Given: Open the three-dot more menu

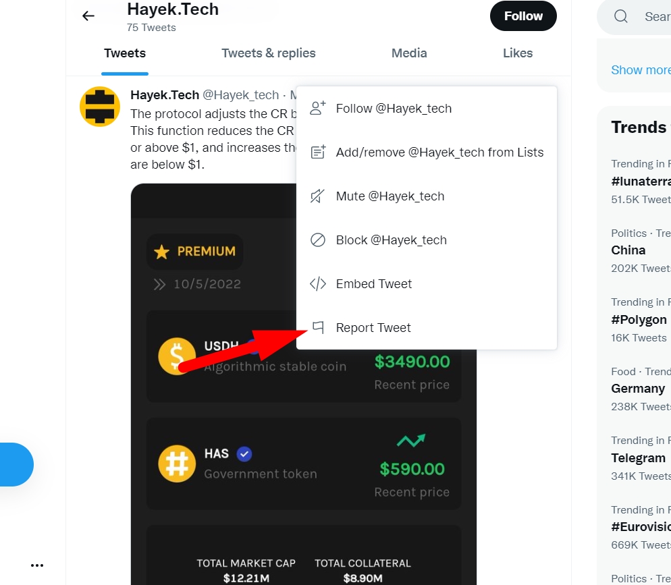Looking at the screenshot, I should (x=37, y=565).
